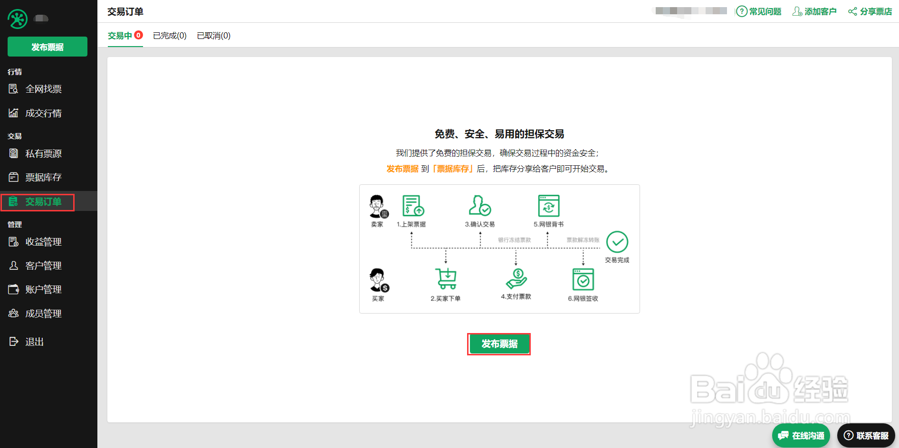Click the sidebar 发布票据 button
The height and width of the screenshot is (448, 899).
click(48, 47)
